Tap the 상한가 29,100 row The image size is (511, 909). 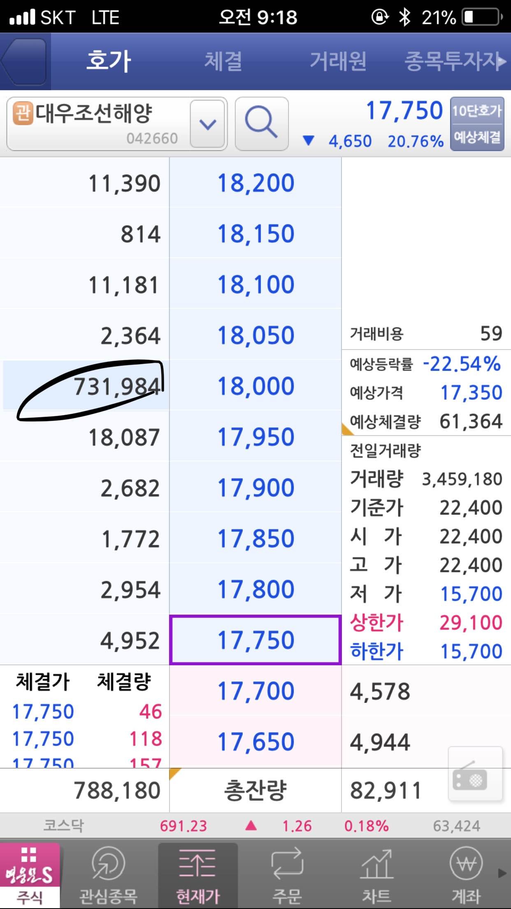(x=426, y=622)
